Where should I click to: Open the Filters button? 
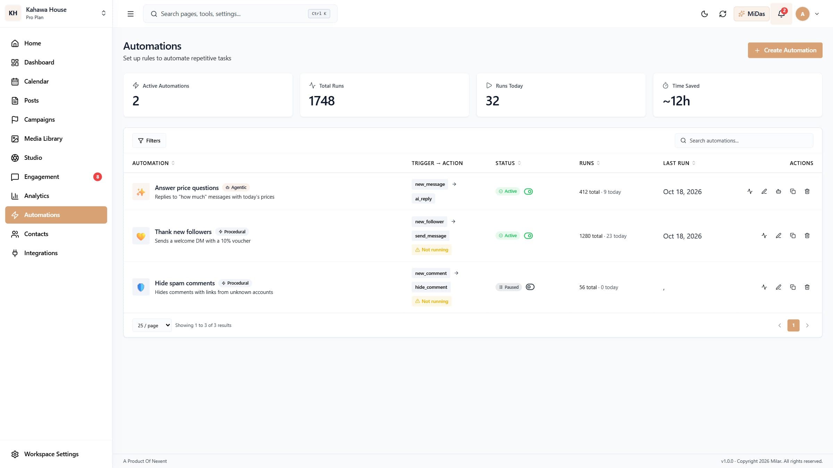point(149,140)
